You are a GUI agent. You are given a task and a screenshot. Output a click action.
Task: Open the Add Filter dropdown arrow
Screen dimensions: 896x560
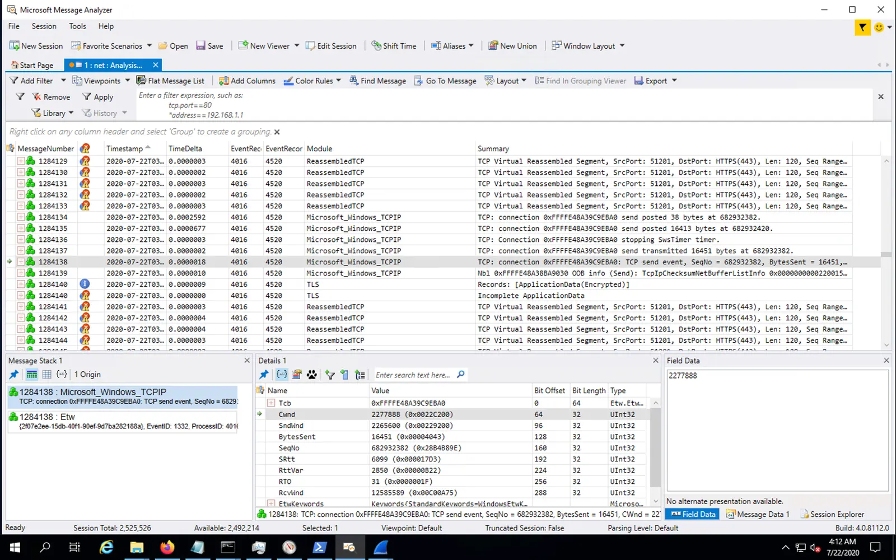pyautogui.click(x=63, y=81)
